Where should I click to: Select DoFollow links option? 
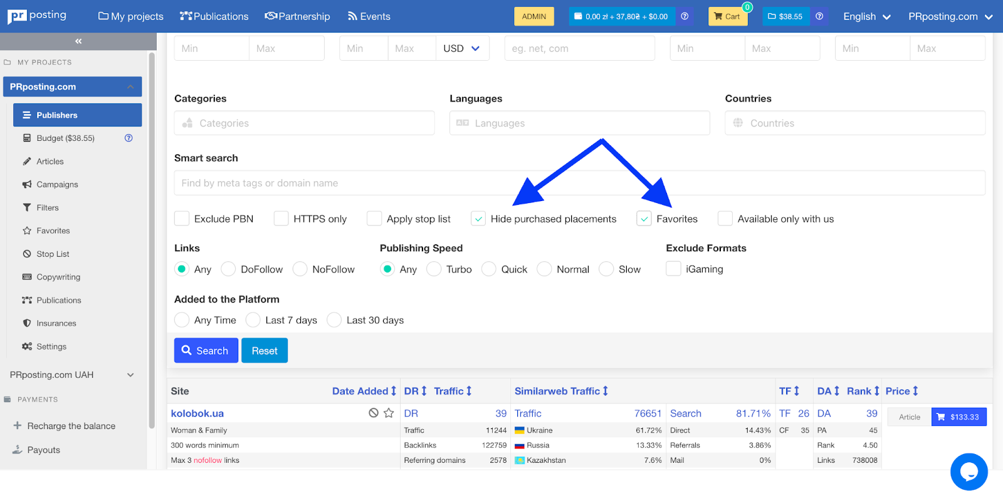click(x=228, y=269)
